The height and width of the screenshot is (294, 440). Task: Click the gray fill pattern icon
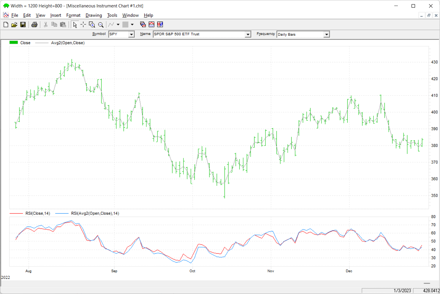pos(125,25)
